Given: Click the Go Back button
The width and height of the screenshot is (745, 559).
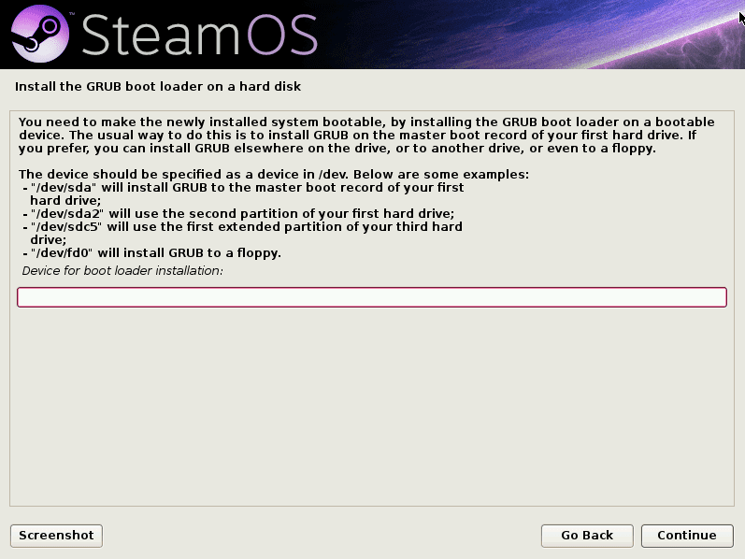Looking at the screenshot, I should pos(587,536).
